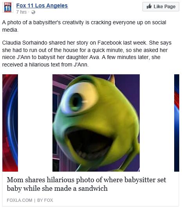Screen dimensions: 182x208
Task: Open the 'Mom shares hilarious photo' headline
Action: 86,184
